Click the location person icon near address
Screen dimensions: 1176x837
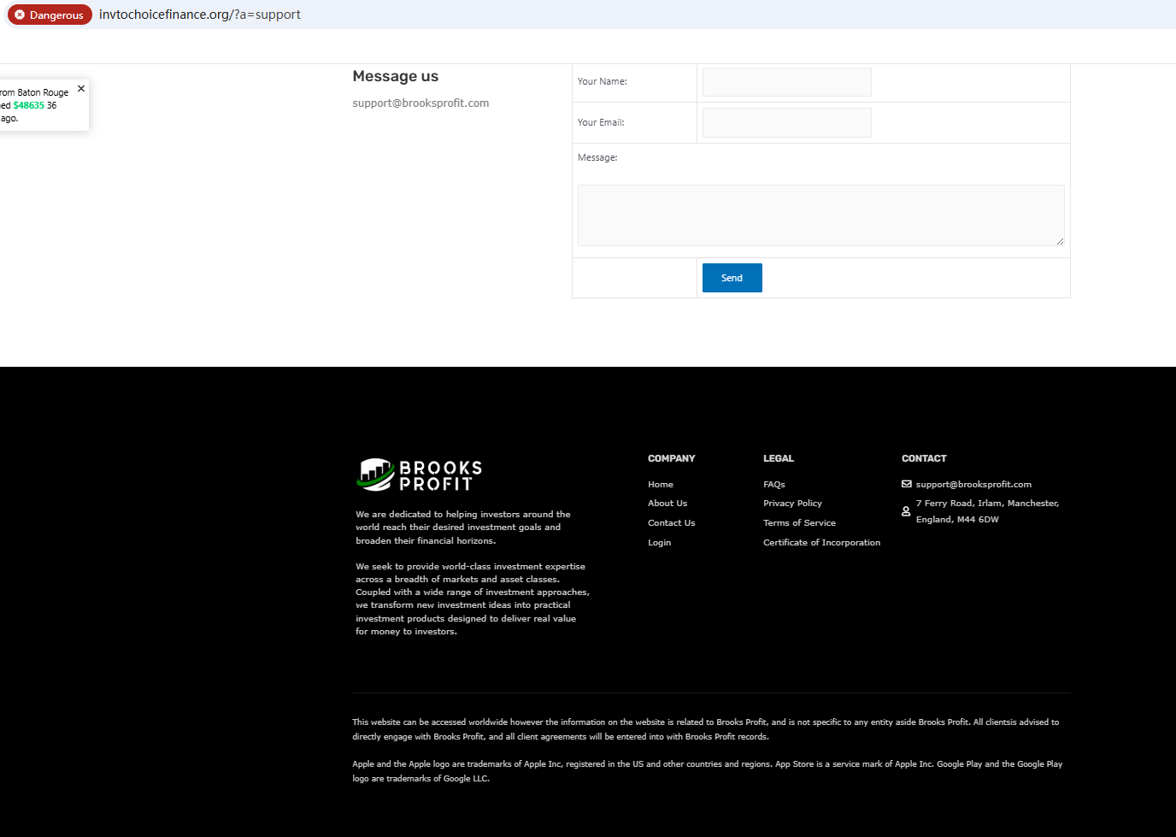(x=906, y=511)
